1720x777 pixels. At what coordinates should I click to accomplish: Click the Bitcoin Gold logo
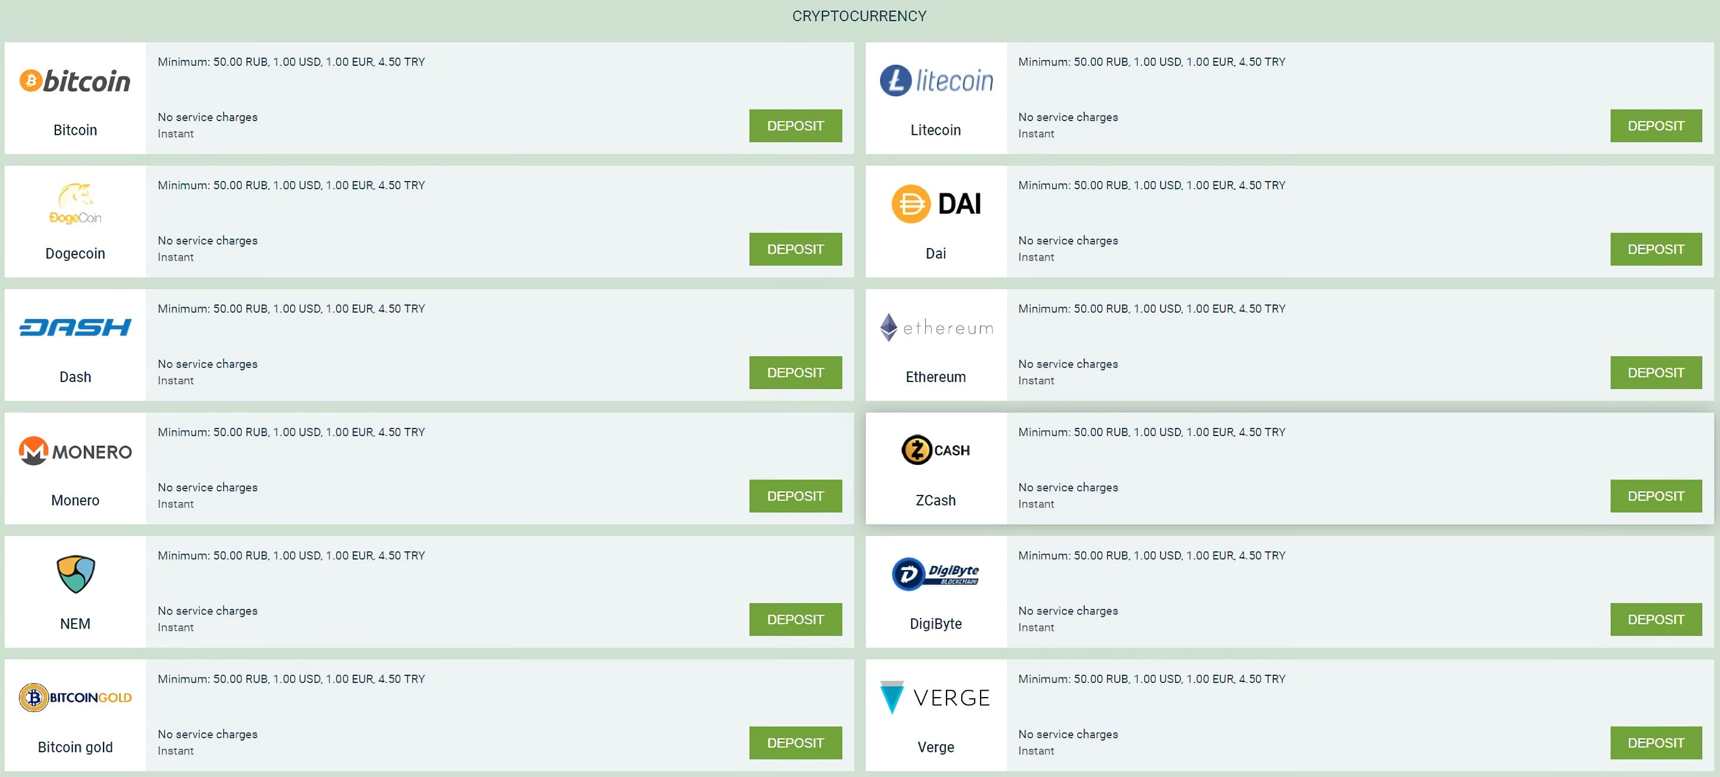75,697
